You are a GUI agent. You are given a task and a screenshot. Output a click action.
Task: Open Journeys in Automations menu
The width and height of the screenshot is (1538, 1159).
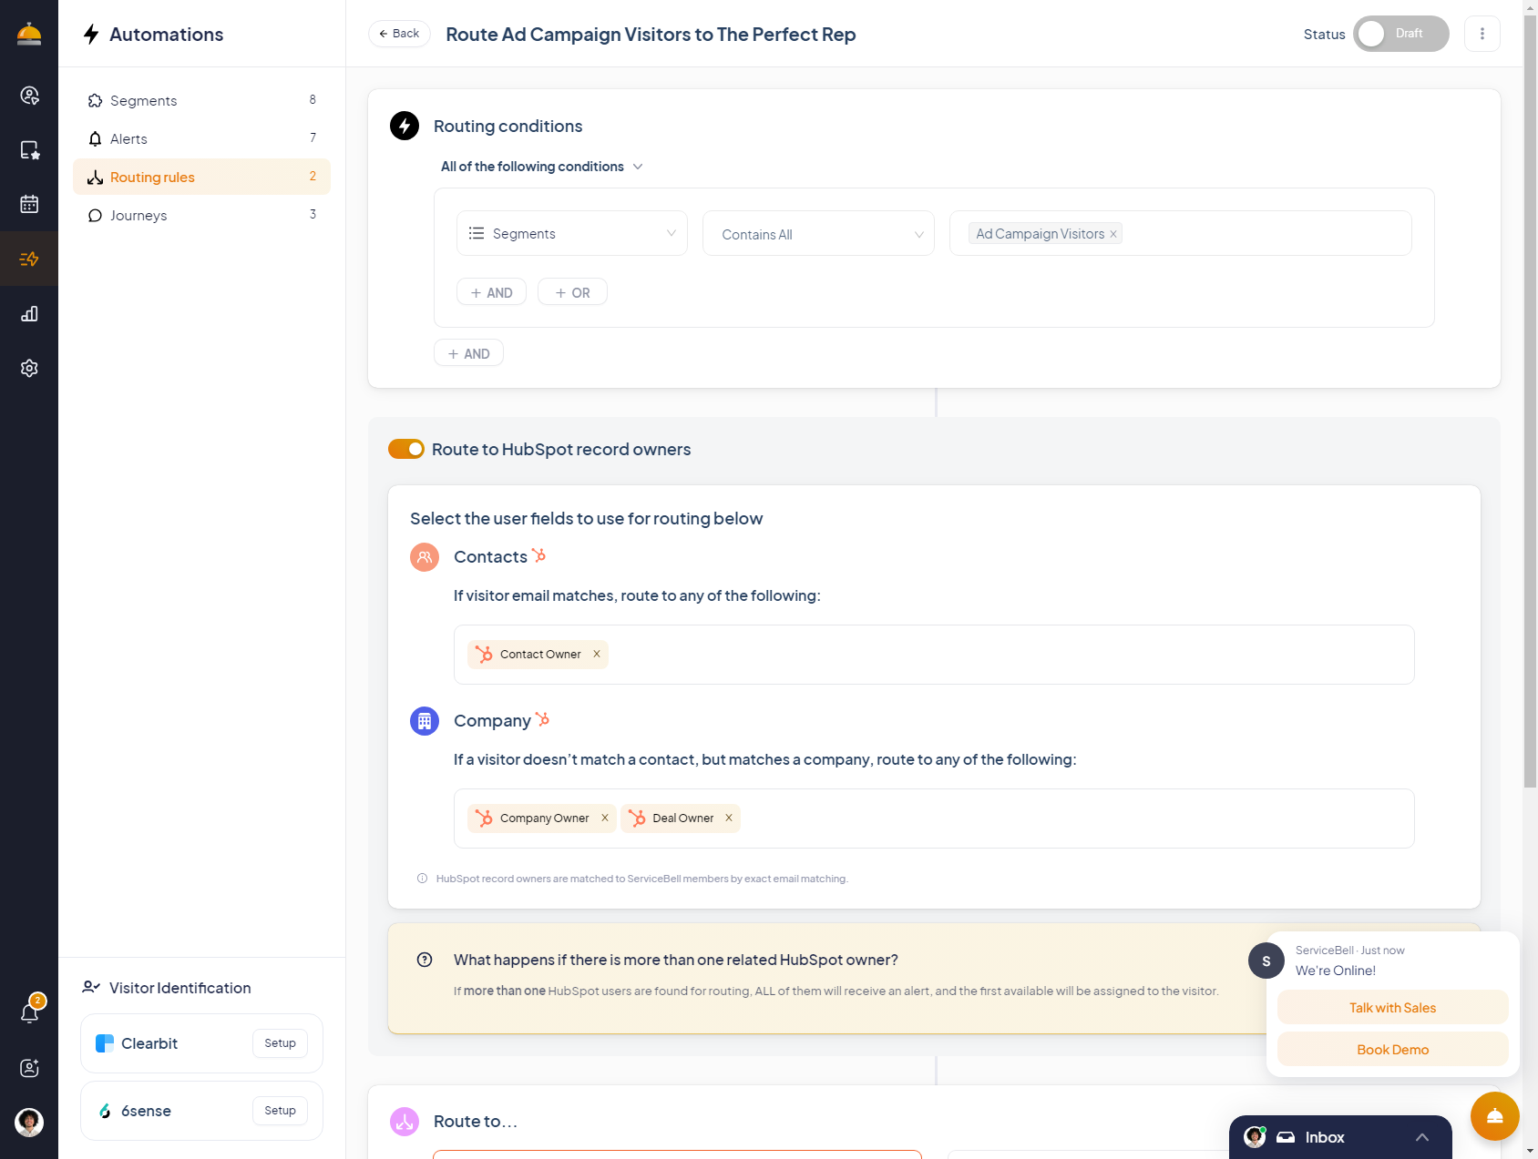tap(201, 215)
